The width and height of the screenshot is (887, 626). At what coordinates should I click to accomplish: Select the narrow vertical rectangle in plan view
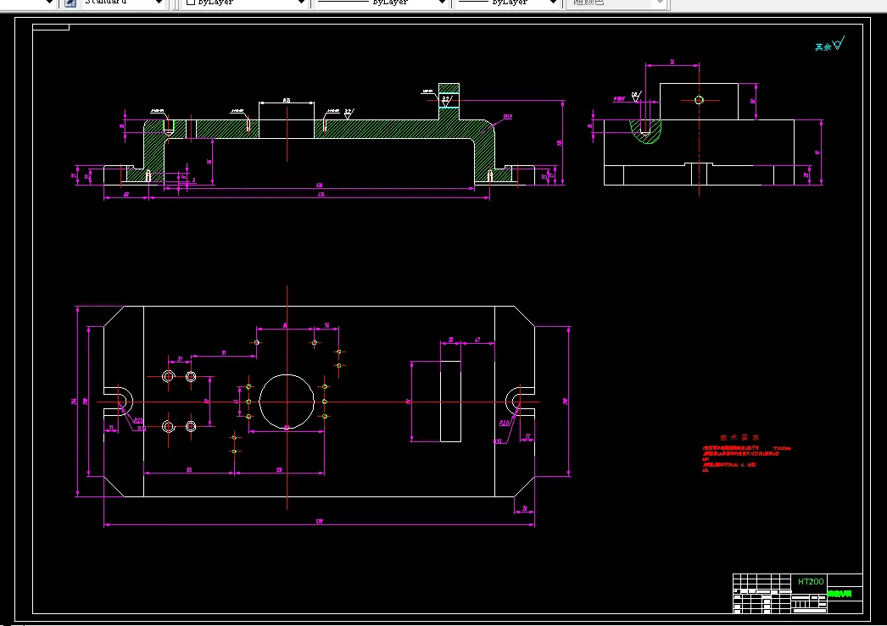coord(451,402)
